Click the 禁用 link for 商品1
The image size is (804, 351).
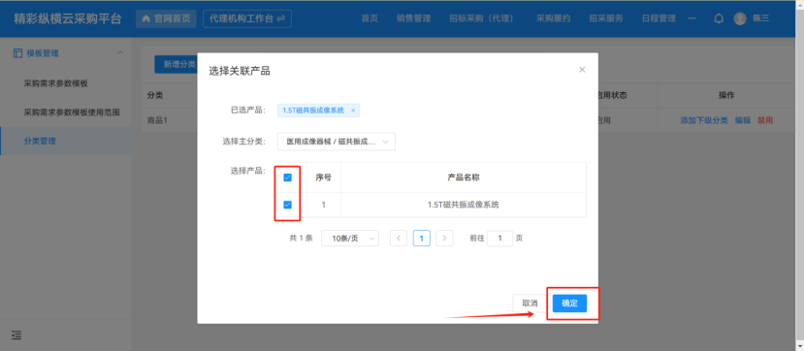pyautogui.click(x=765, y=120)
